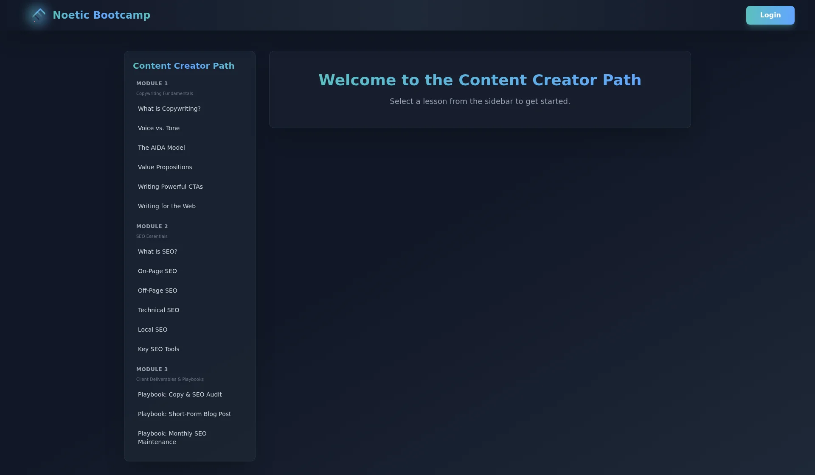The image size is (815, 475).
Task: Open Playbook: Copy & SEO Audit
Action: click(x=190, y=394)
